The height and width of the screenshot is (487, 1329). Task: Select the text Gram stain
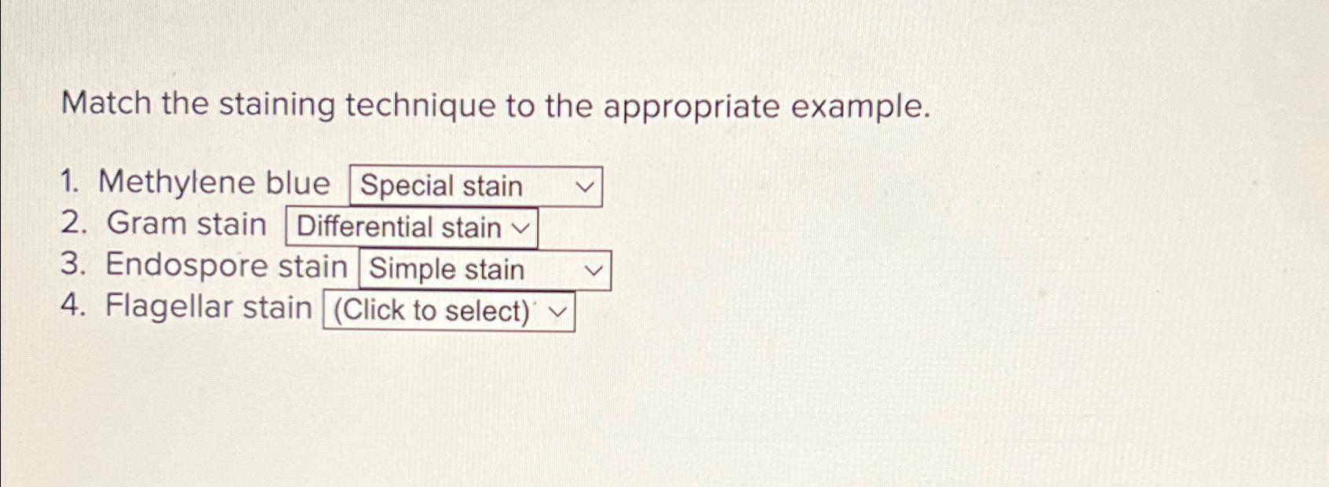[x=187, y=225]
